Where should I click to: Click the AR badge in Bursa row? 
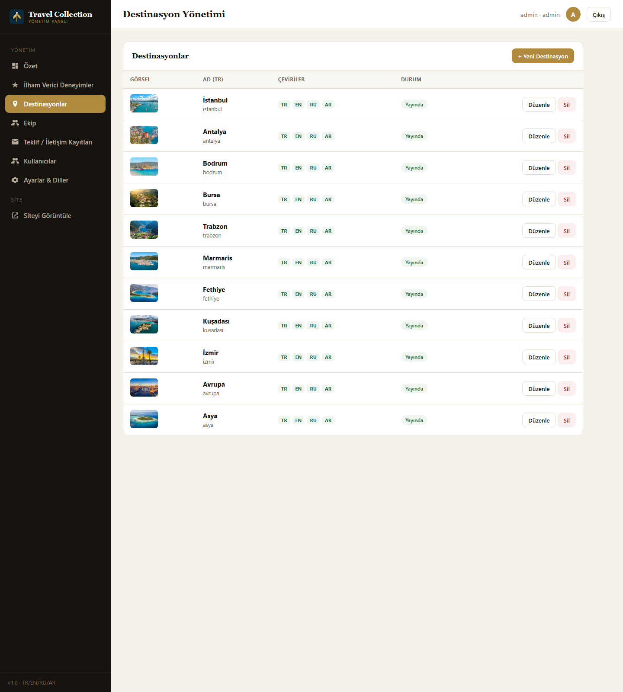coord(328,199)
